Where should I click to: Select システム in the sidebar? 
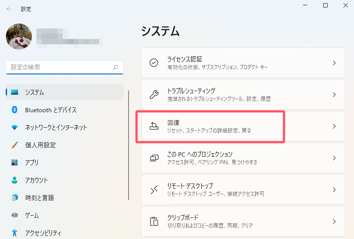point(65,92)
